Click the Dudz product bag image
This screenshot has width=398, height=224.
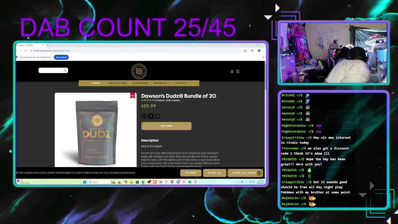click(97, 133)
